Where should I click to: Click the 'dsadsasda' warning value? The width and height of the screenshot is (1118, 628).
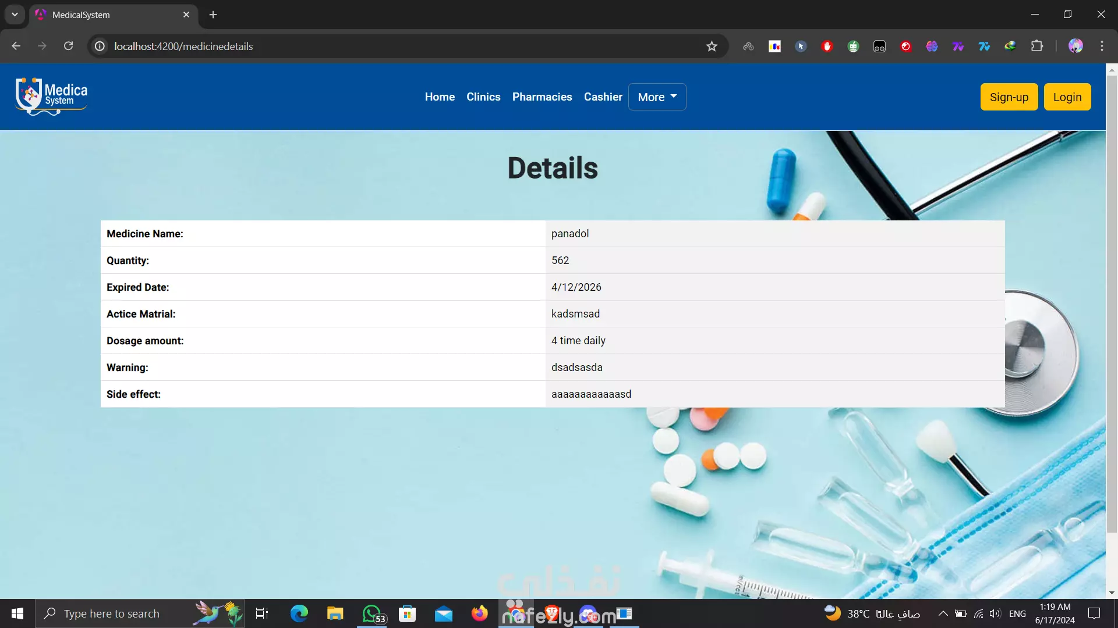[577, 367]
